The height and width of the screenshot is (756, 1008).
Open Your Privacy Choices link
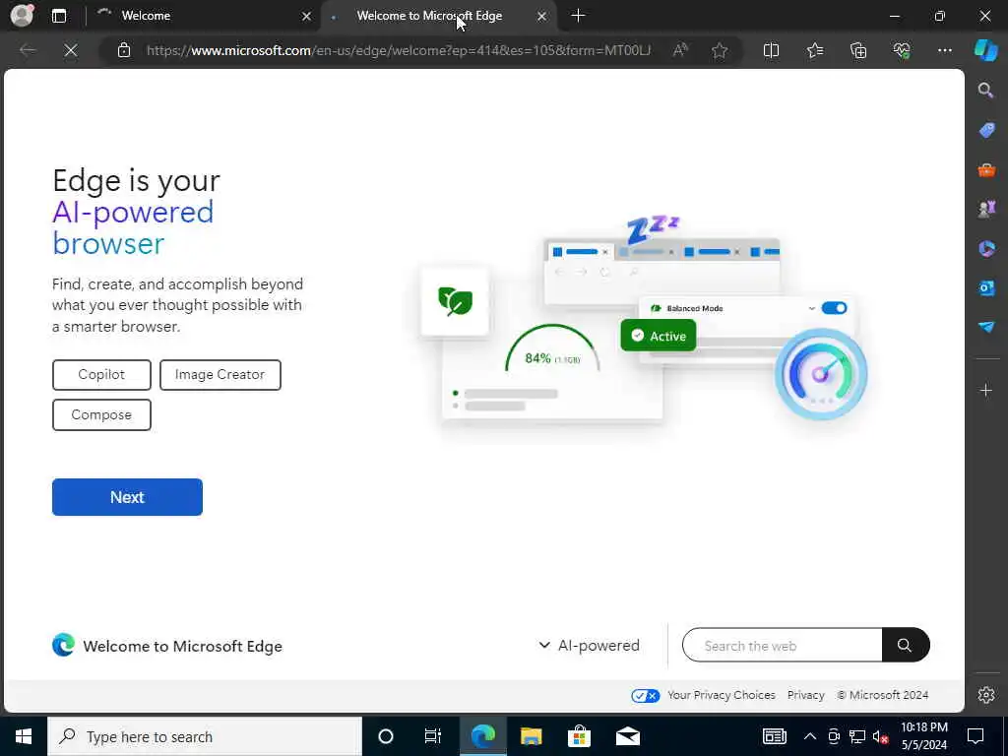[721, 695]
